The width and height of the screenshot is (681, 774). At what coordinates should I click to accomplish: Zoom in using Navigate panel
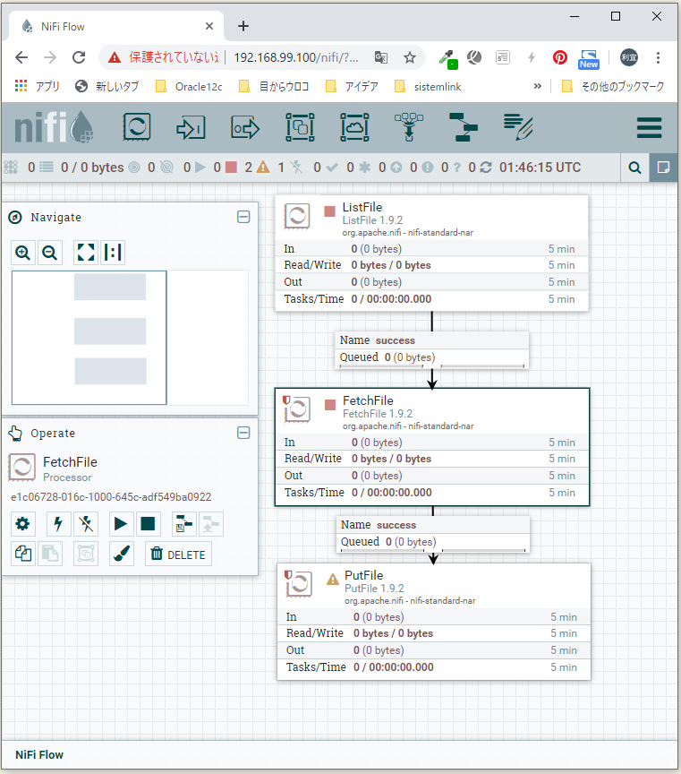22,253
